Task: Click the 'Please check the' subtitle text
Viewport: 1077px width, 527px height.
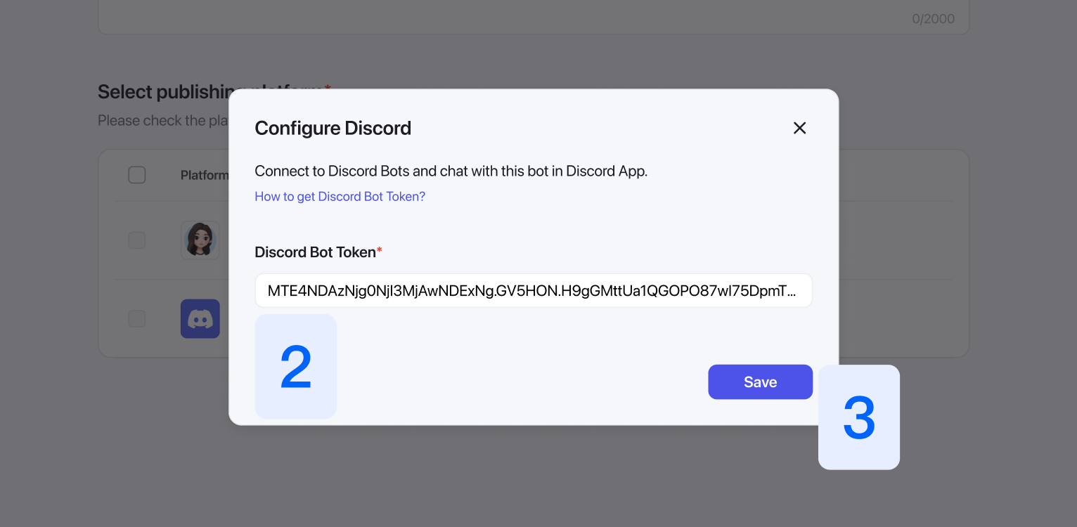Action: 162,121
